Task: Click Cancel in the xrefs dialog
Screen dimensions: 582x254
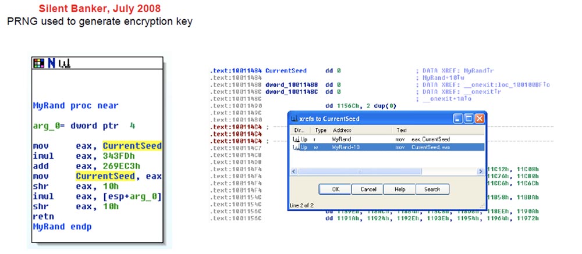Action: click(x=367, y=189)
